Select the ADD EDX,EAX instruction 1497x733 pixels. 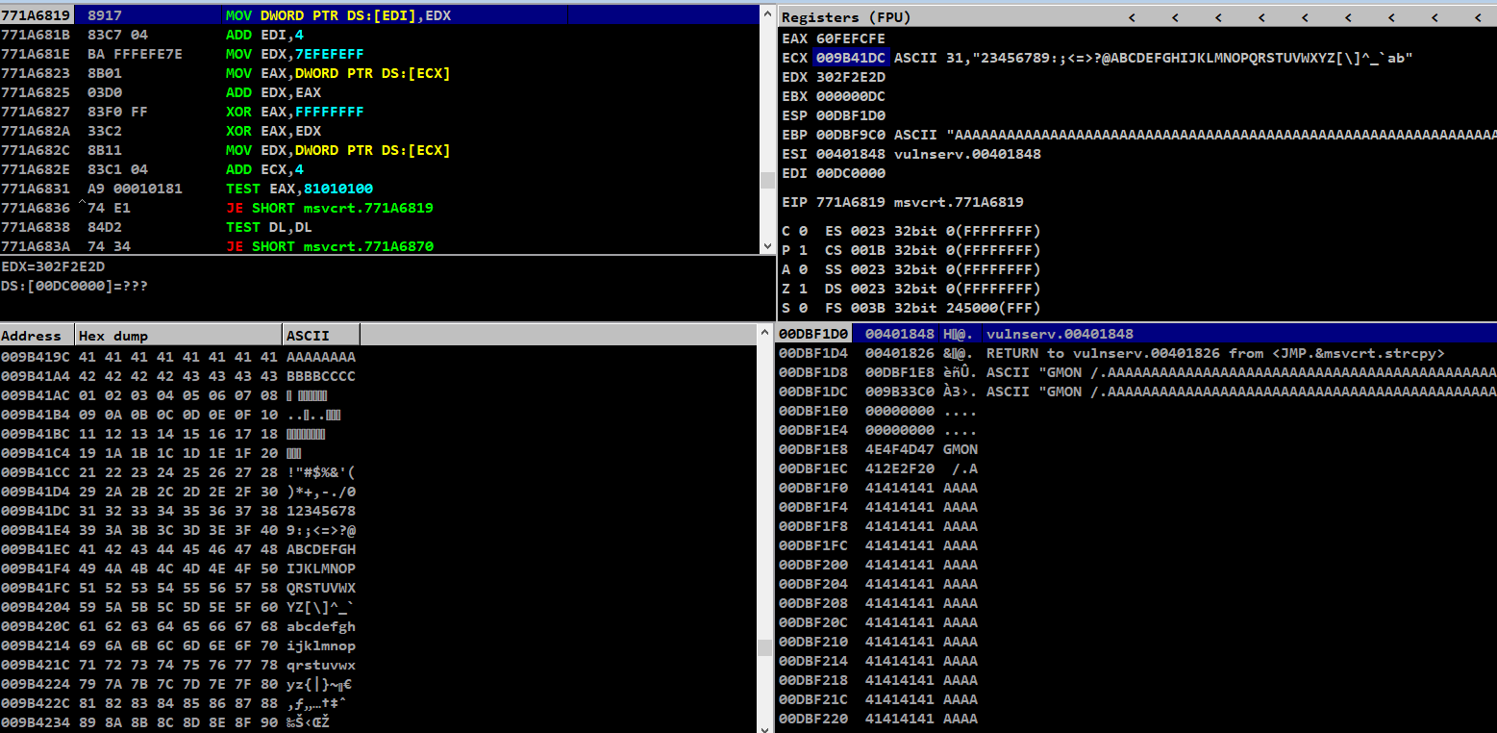[273, 92]
